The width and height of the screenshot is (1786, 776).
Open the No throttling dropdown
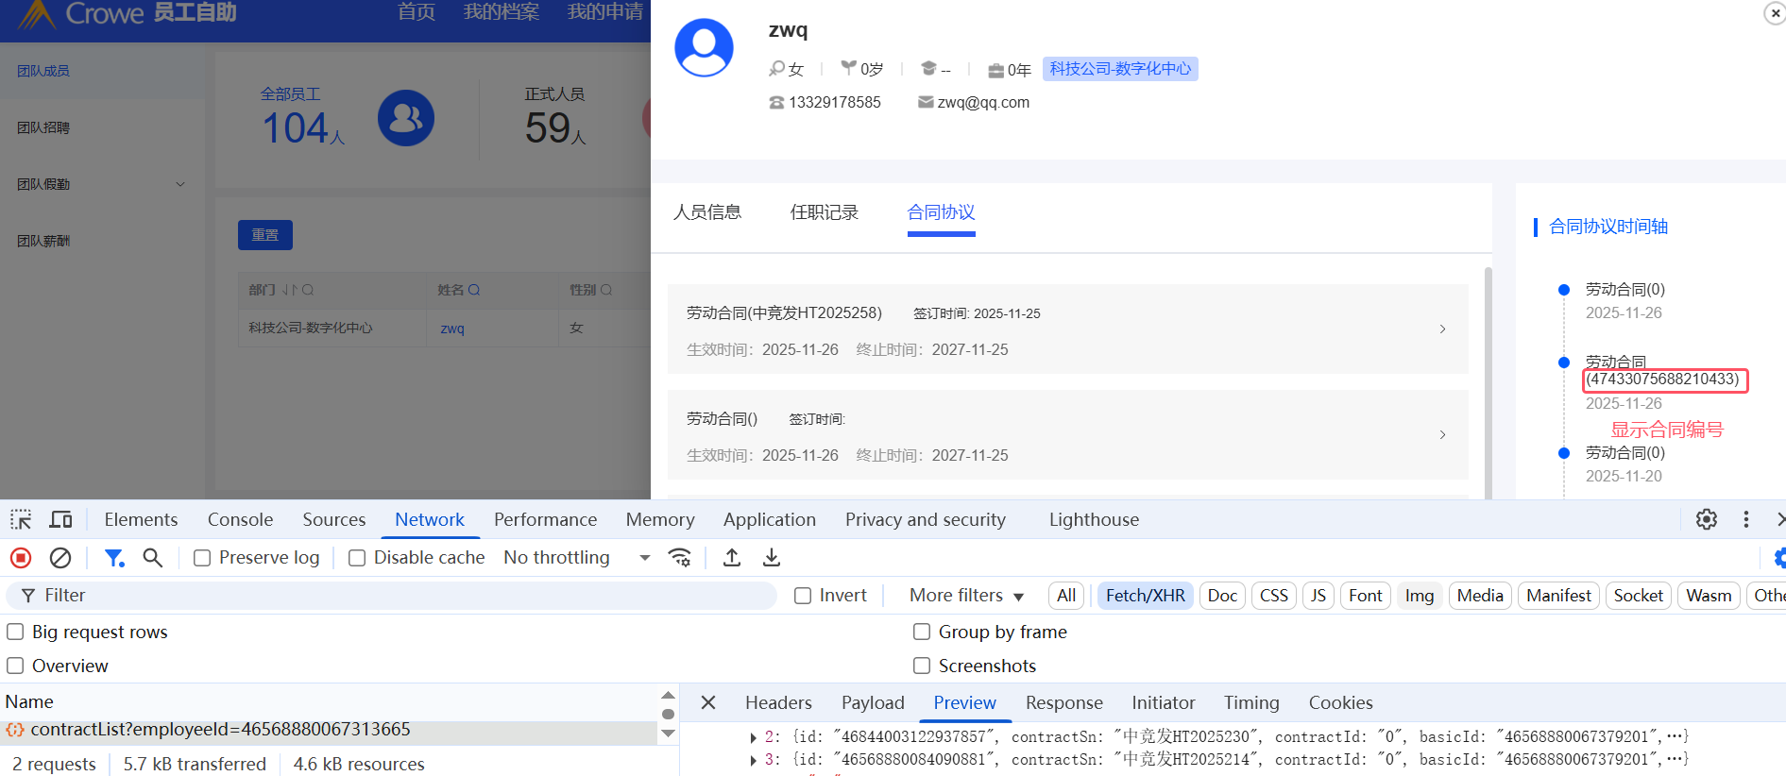click(576, 558)
